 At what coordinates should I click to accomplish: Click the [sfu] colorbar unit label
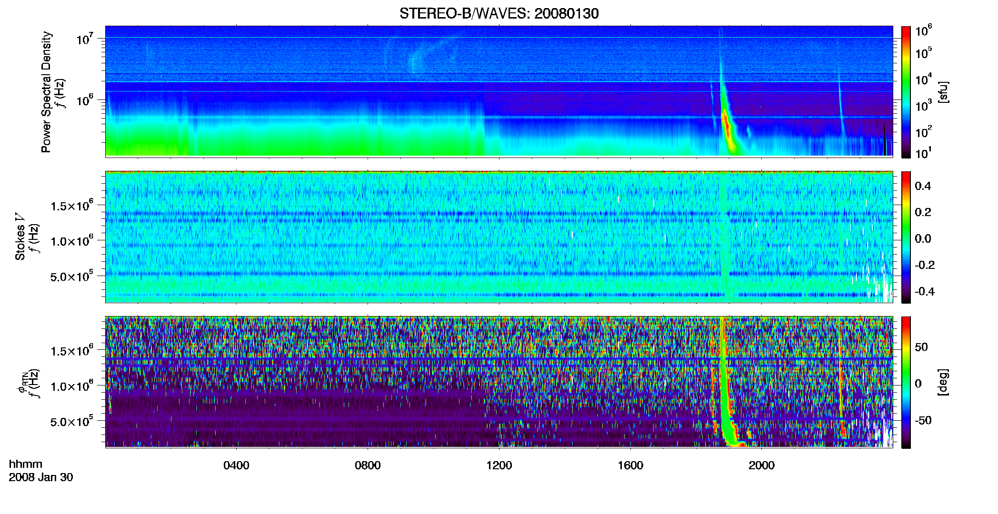coord(943,92)
